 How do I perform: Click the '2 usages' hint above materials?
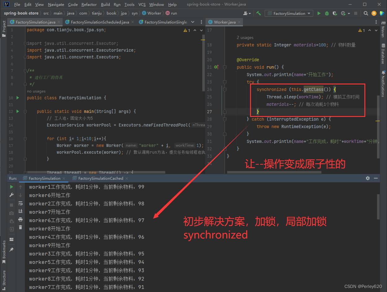tap(245, 38)
